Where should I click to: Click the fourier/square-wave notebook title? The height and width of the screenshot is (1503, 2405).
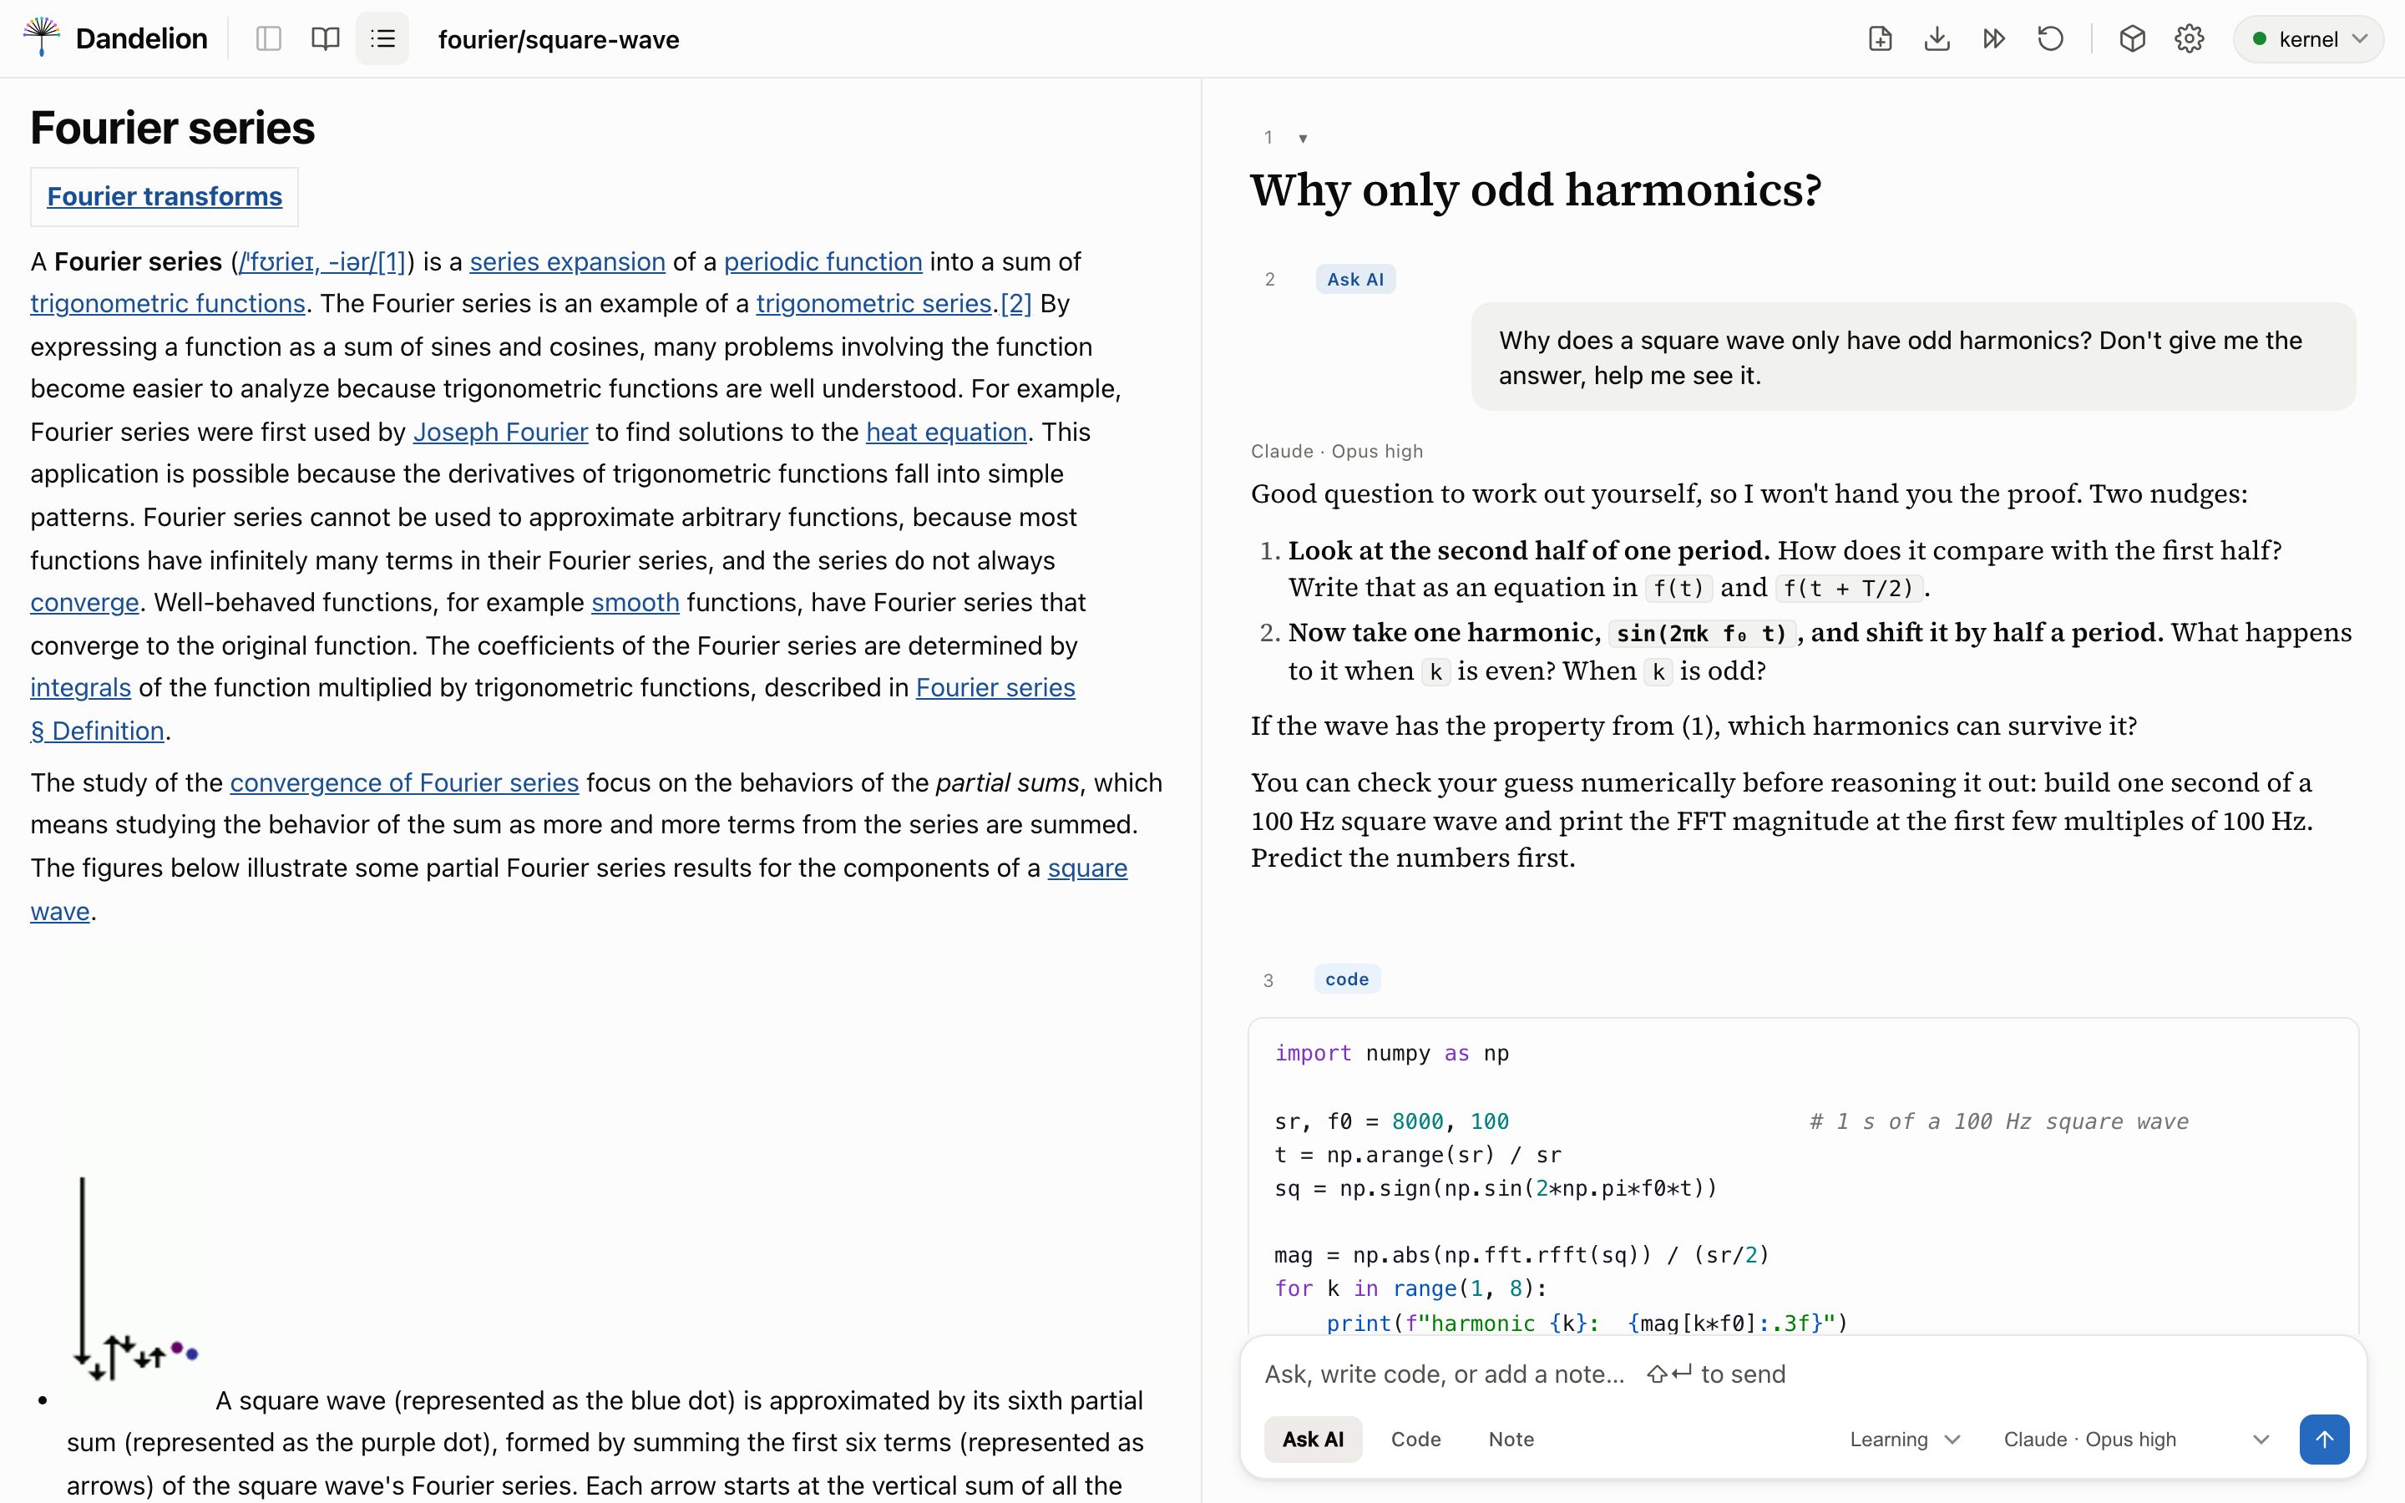pyautogui.click(x=559, y=40)
